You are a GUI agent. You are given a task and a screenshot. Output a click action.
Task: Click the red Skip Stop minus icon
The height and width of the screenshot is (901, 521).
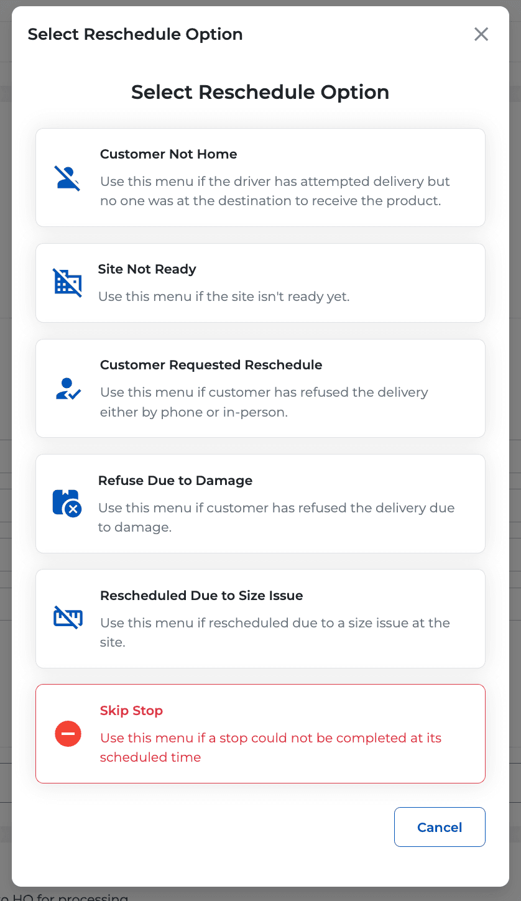pos(68,734)
